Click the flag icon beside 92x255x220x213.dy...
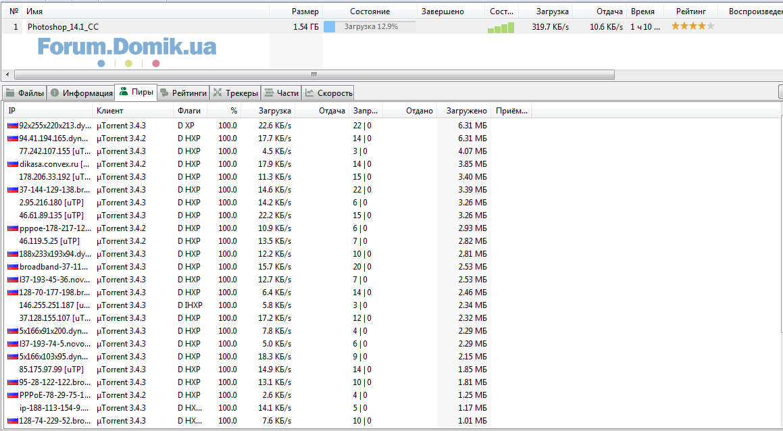 (x=13, y=126)
